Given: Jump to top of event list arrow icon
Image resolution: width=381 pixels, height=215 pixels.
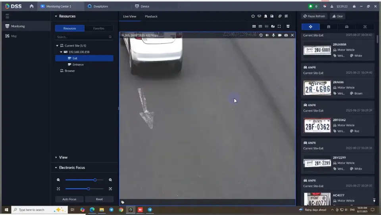Looking at the screenshot, I should (x=374, y=200).
